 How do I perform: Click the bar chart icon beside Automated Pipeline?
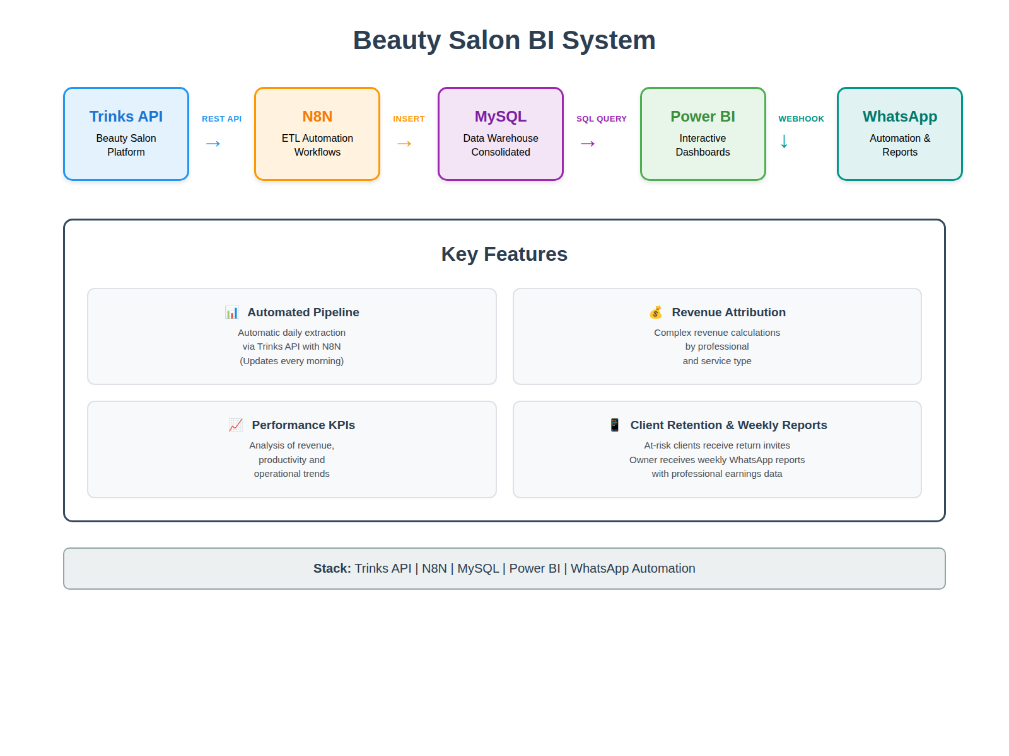coord(233,312)
